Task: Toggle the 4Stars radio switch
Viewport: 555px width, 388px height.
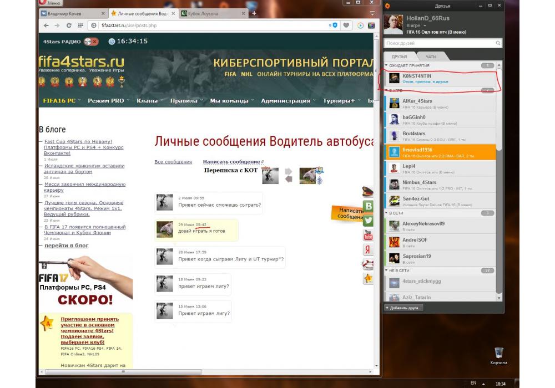Action: (92, 42)
